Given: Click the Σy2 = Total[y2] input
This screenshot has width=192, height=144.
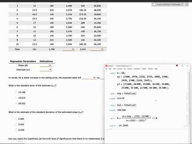Looking at the screenshot, I should 126,105.
